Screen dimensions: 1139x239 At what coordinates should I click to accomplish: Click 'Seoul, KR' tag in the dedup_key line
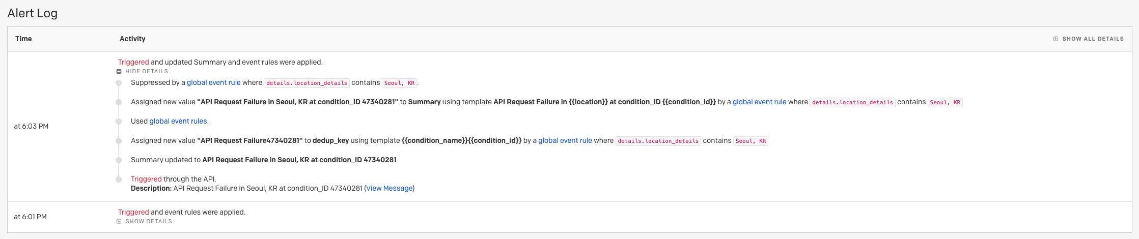pyautogui.click(x=751, y=141)
